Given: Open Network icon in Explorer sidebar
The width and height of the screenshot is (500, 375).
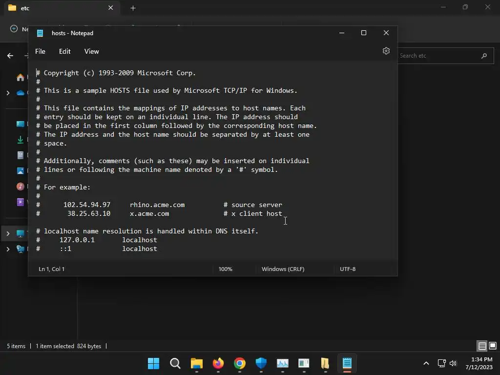Looking at the screenshot, I should click(21, 249).
